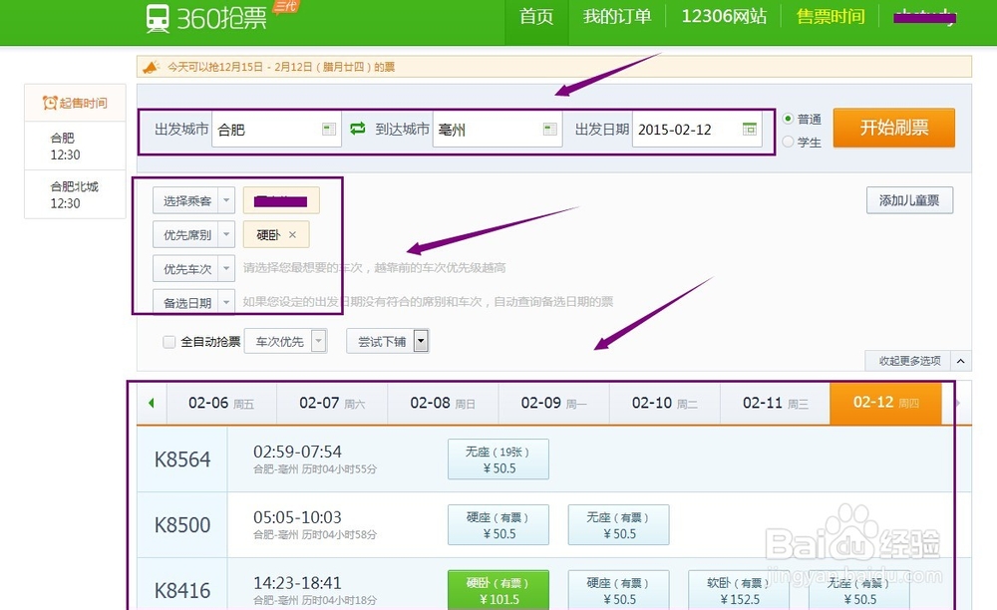The width and height of the screenshot is (997, 610).
Task: Select the 学生 radio button
Action: click(x=788, y=141)
